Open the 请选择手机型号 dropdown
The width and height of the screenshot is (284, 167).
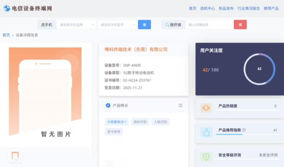(117, 24)
